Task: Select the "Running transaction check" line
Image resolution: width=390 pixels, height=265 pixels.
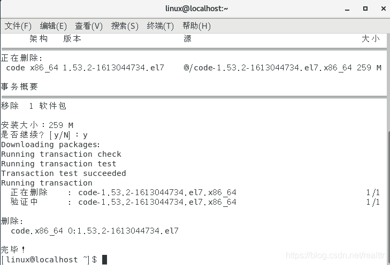Action: [61, 154]
